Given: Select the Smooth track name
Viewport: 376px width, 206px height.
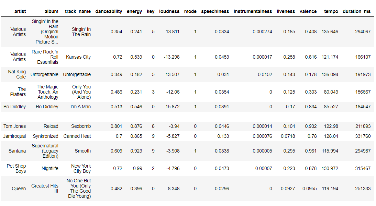Looking at the screenshot, I should 83,151.
